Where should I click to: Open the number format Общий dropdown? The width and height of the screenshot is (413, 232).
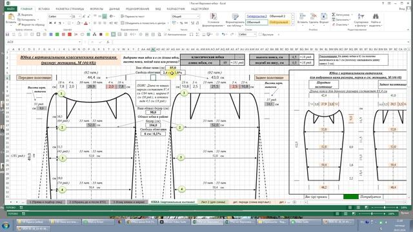[198, 16]
